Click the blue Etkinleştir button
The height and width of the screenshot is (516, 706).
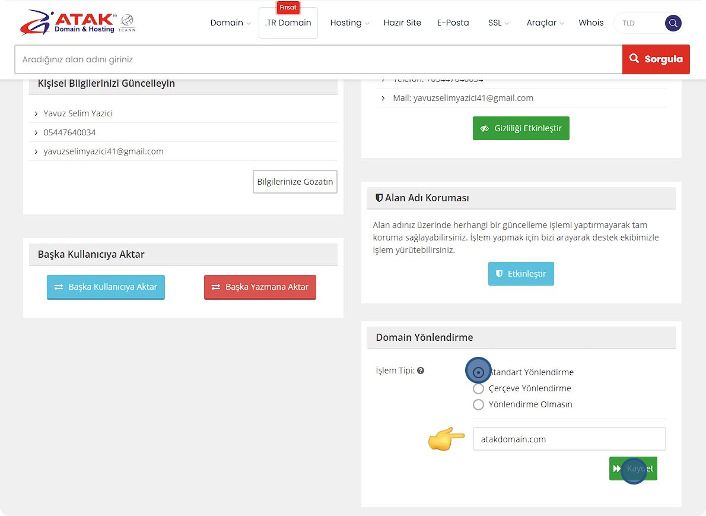(521, 274)
